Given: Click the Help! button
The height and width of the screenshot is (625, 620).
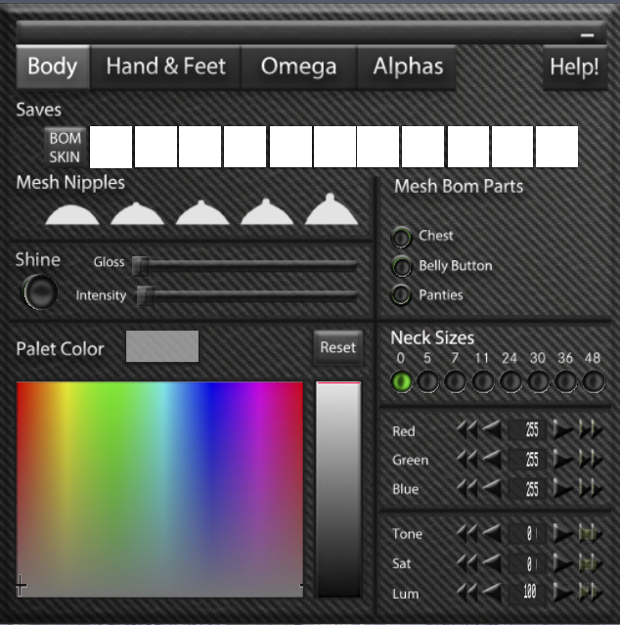Looking at the screenshot, I should coord(575,67).
